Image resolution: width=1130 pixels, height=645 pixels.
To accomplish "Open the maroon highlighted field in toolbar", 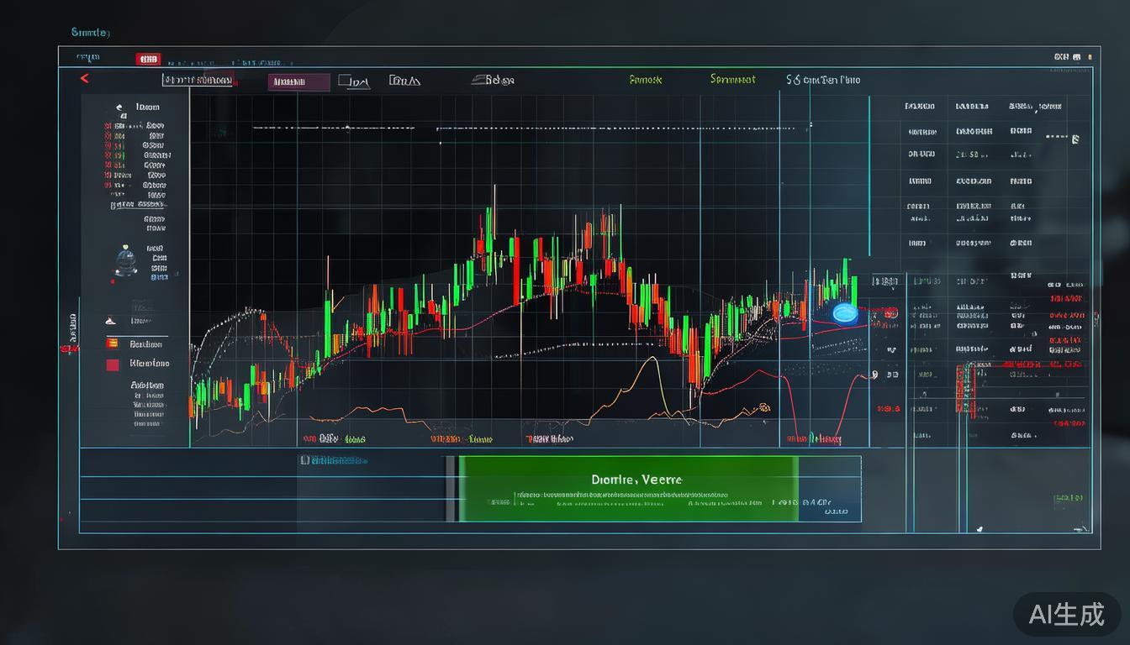I will coord(298,82).
